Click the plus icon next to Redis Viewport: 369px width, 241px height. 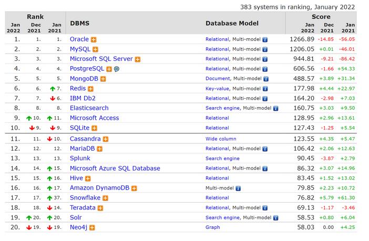click(90, 89)
